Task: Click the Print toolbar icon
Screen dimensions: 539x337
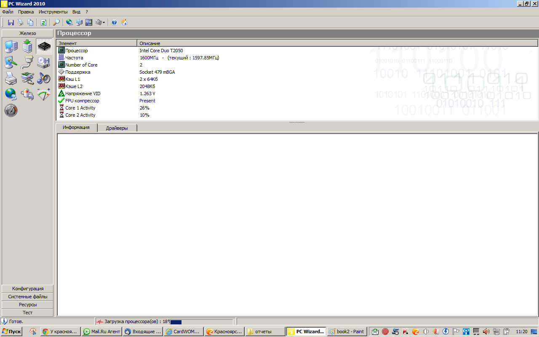Action: point(21,22)
